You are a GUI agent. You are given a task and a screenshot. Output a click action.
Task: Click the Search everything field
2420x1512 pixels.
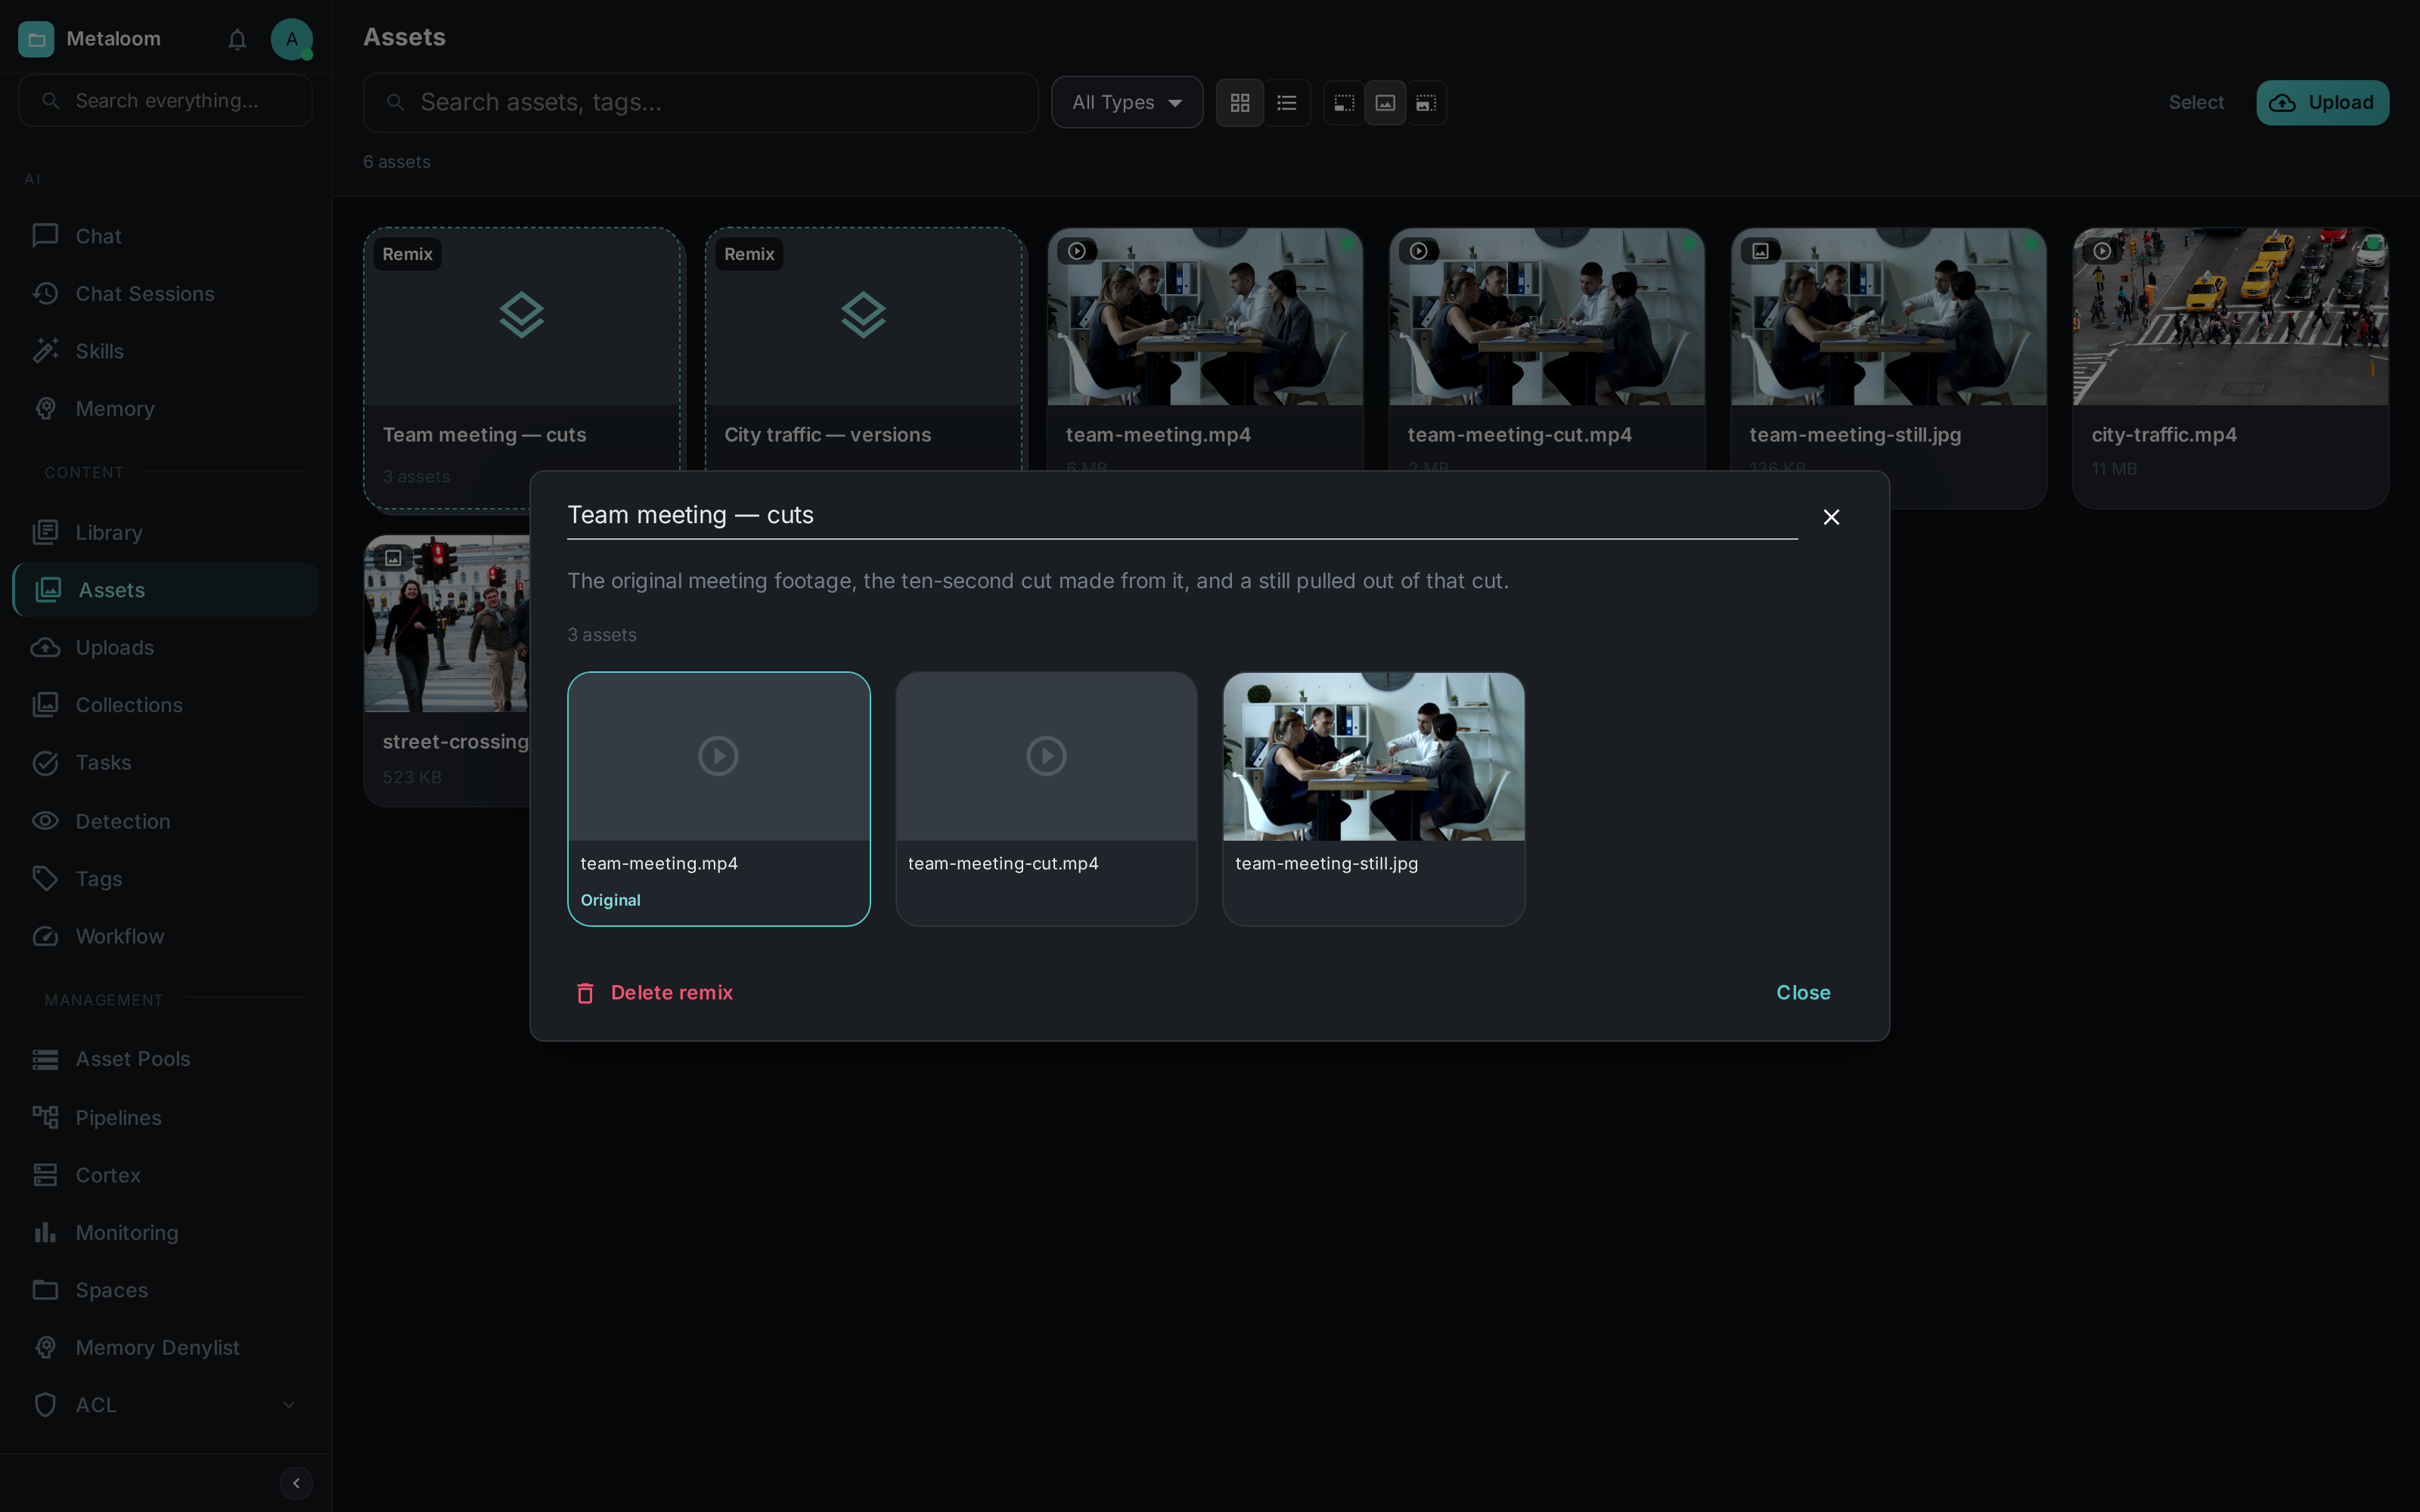pyautogui.click(x=166, y=101)
